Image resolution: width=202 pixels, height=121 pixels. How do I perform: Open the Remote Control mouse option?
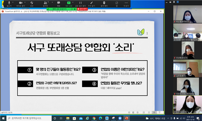click(104, 4)
